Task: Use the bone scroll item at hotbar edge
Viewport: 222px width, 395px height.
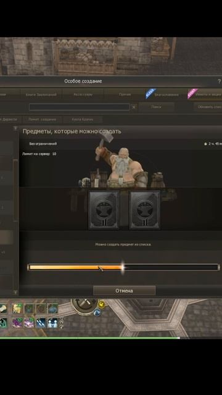Action: tap(3, 309)
